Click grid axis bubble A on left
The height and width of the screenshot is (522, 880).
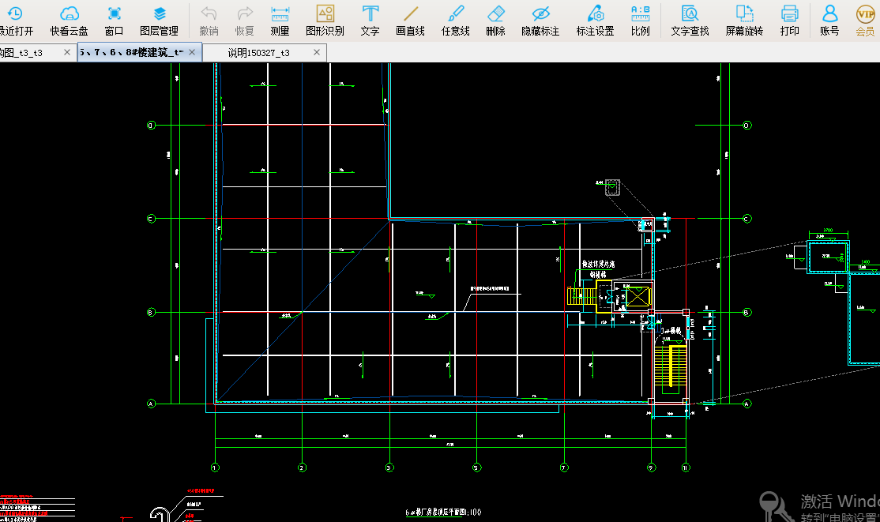(x=150, y=404)
